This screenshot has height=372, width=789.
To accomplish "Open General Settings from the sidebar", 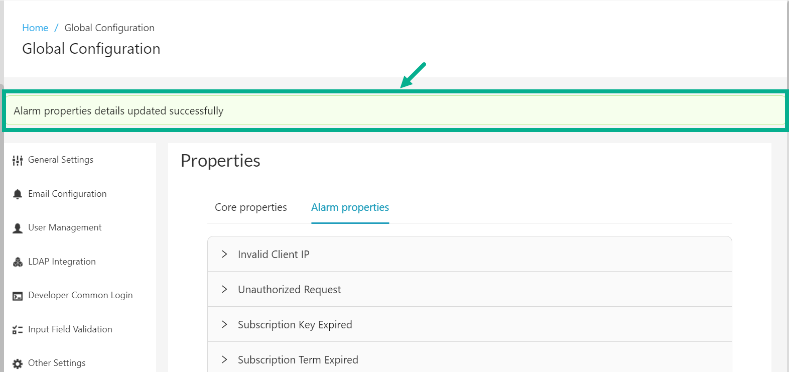I will pos(60,160).
